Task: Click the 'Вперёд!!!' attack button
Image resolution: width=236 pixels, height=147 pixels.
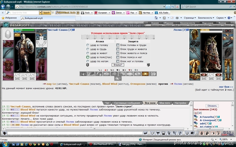Action: coord(118,65)
